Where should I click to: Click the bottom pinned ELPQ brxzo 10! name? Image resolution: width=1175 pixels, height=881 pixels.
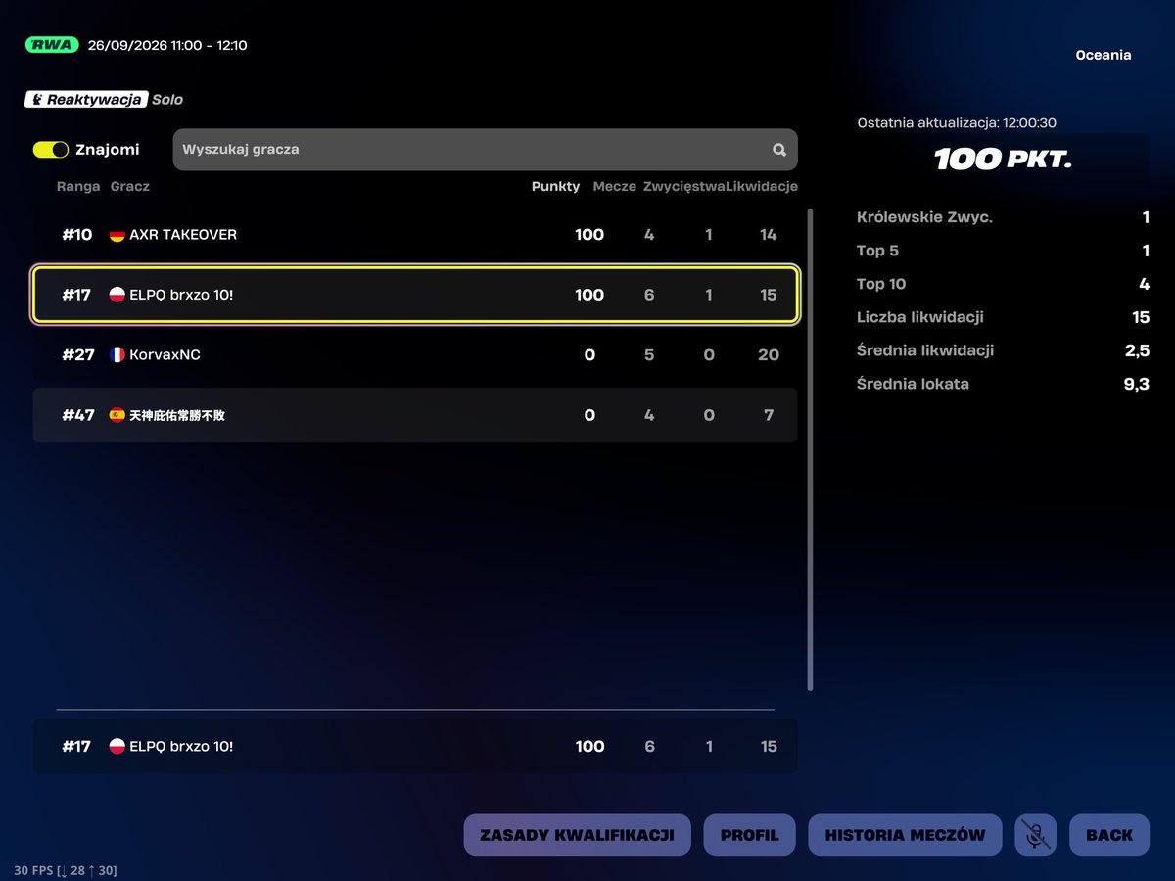tap(181, 747)
